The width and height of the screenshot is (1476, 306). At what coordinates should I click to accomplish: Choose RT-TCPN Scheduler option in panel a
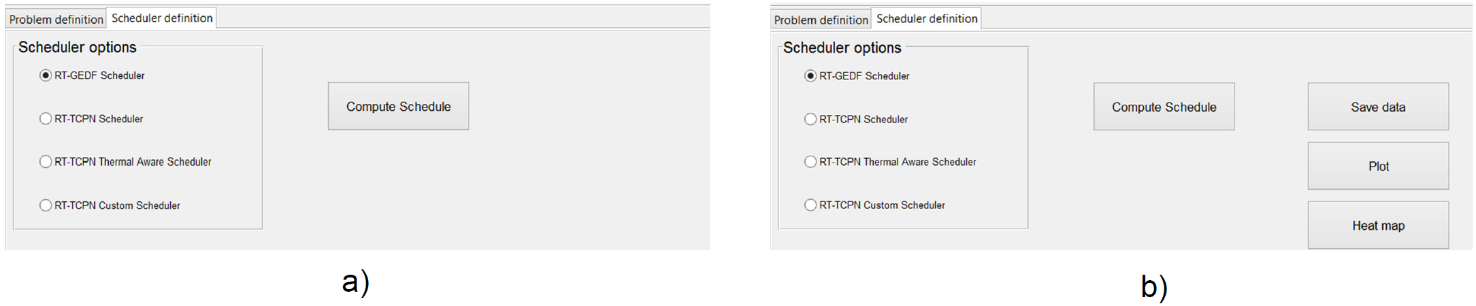click(46, 119)
